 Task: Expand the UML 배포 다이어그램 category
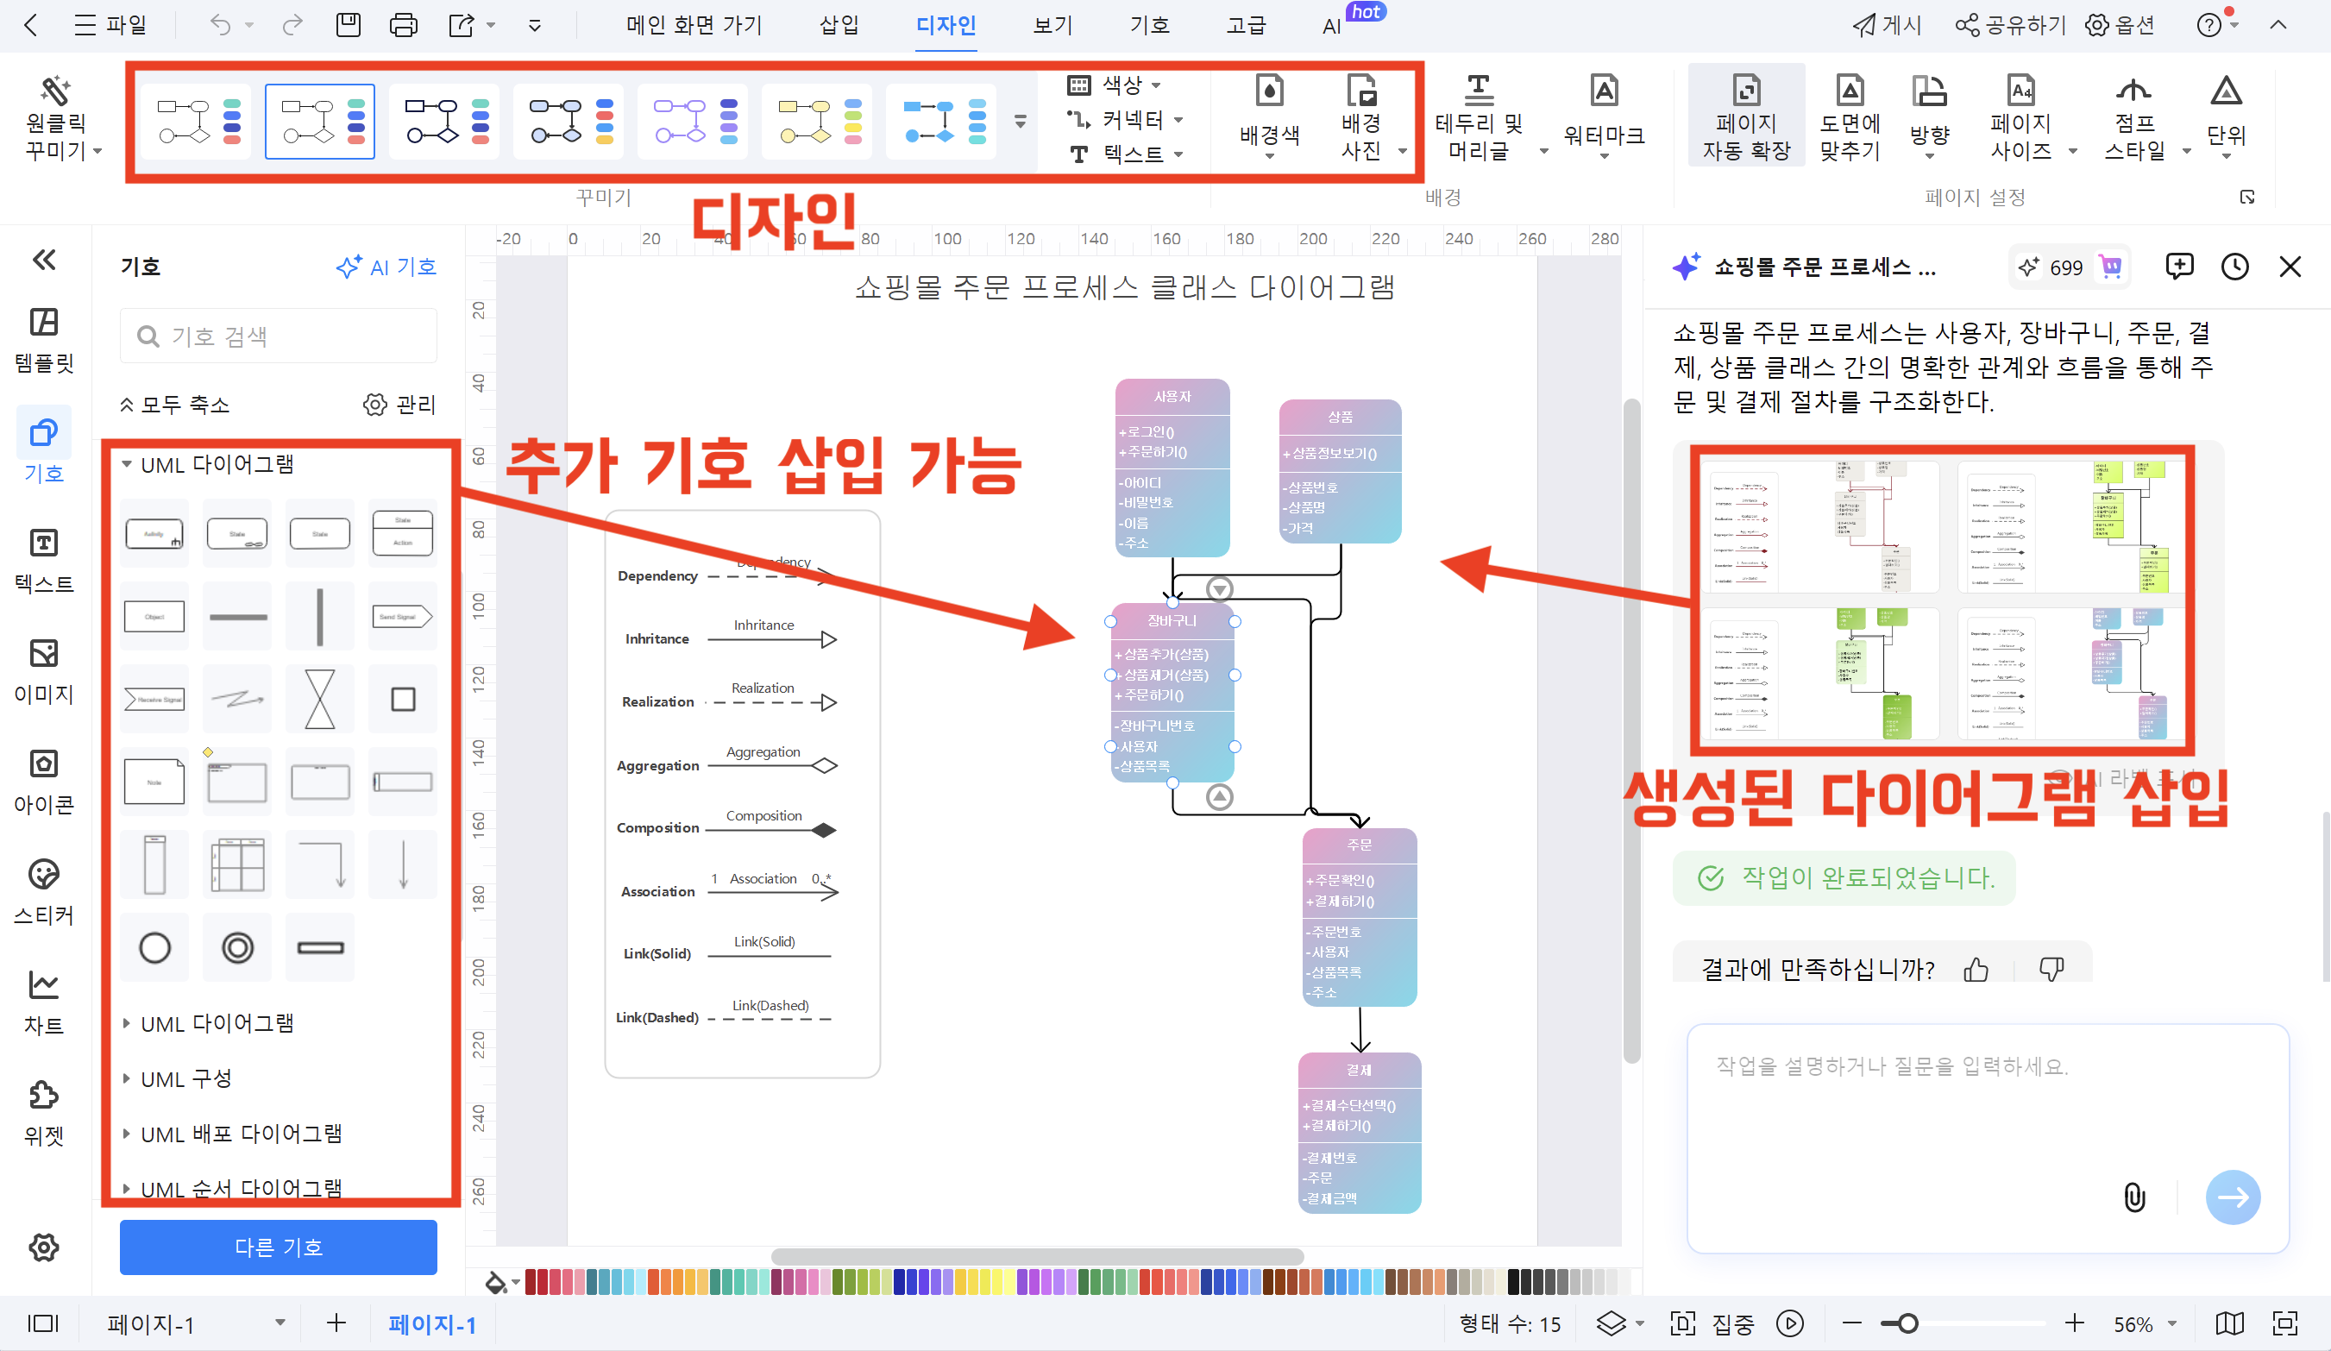[x=242, y=1133]
